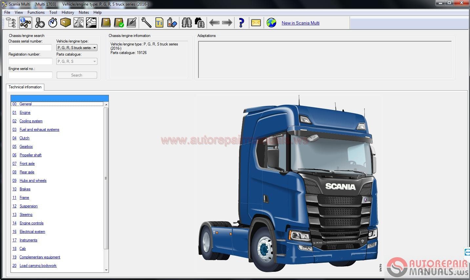The width and height of the screenshot is (470, 280).
Task: Open the Electrical system link
Action: (x=32, y=232)
